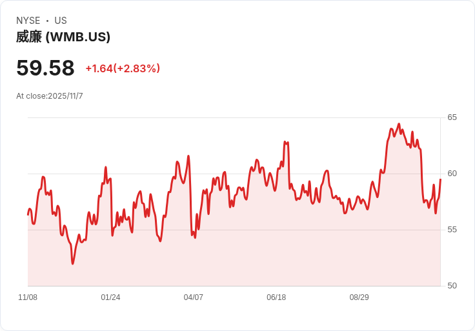Click the sharp spike above 06/18

[x=286, y=142]
